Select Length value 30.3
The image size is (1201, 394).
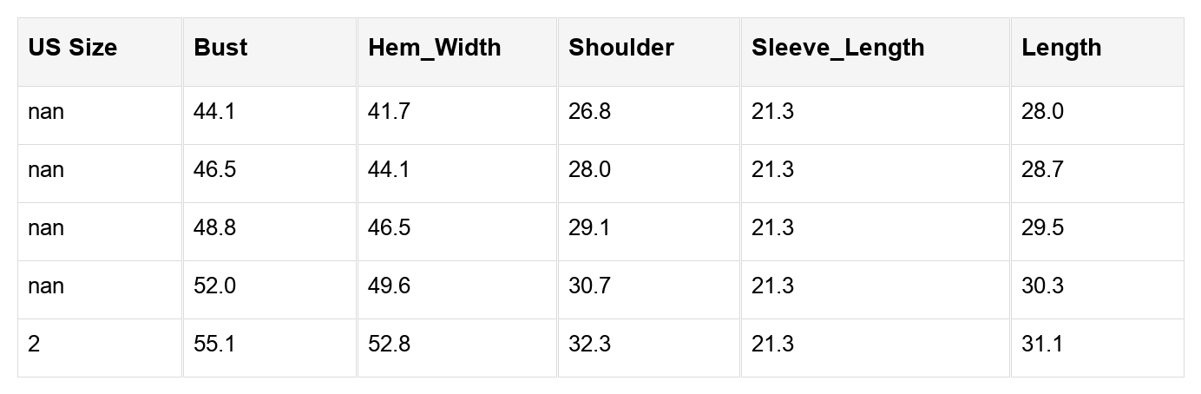point(1042,286)
